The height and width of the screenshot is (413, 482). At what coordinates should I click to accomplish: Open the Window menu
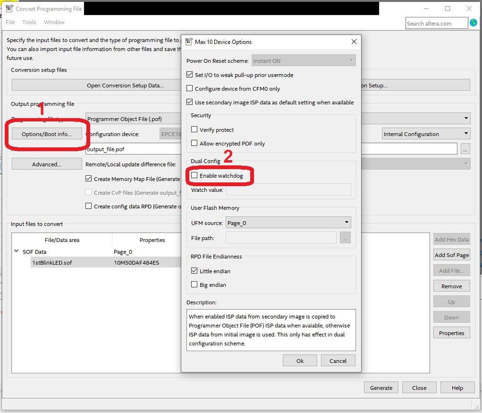(54, 22)
